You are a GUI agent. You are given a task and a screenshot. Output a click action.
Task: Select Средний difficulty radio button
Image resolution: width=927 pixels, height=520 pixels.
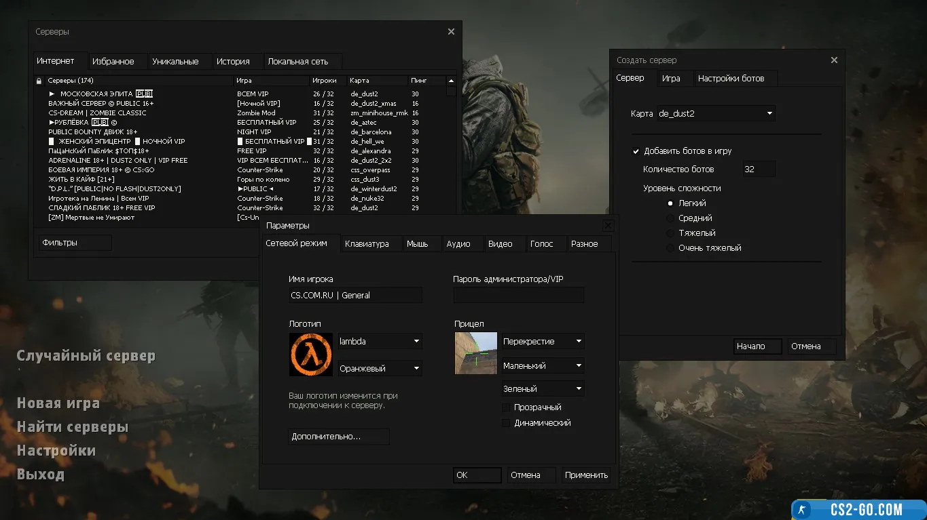click(670, 218)
